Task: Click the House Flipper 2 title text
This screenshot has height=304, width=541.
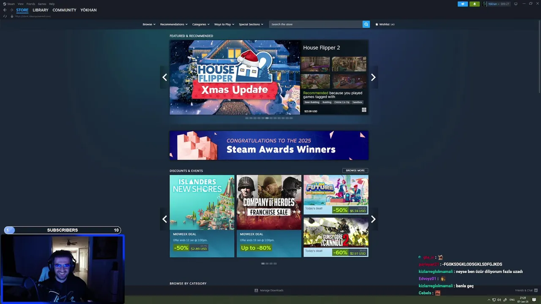Action: point(321,48)
